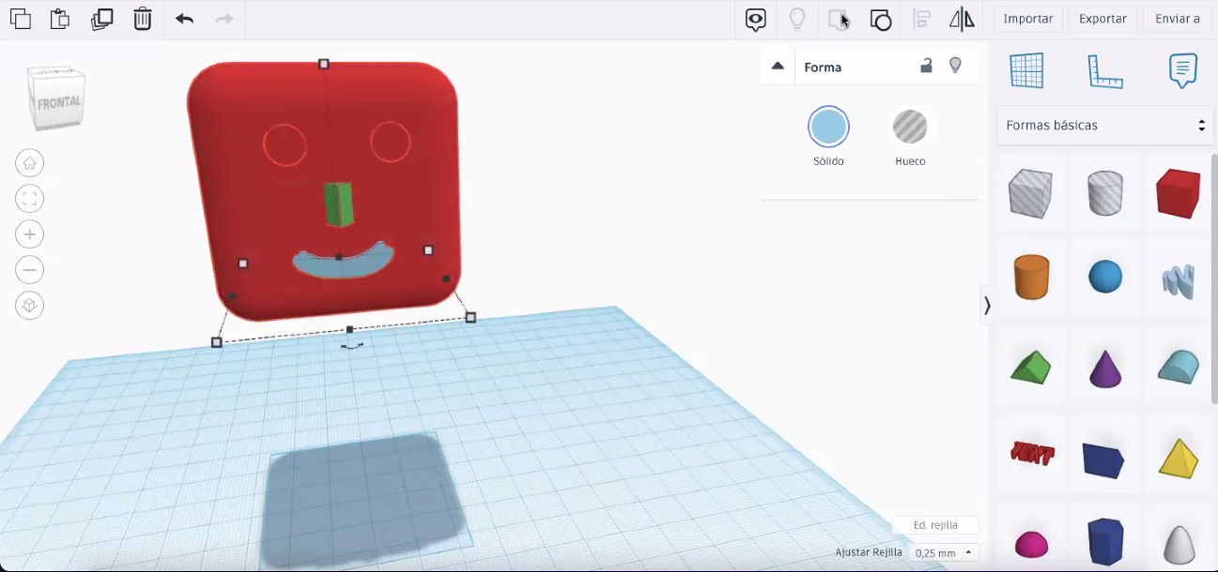Open the view notes eye icon
Screen dimensions: 1218x572
pos(756,20)
